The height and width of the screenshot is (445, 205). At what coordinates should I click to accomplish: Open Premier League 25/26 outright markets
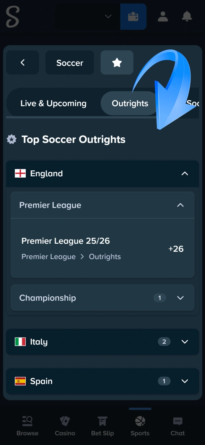click(102, 249)
